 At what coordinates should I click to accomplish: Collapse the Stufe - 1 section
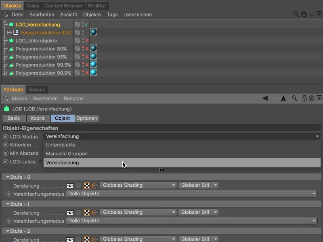click(x=8, y=204)
